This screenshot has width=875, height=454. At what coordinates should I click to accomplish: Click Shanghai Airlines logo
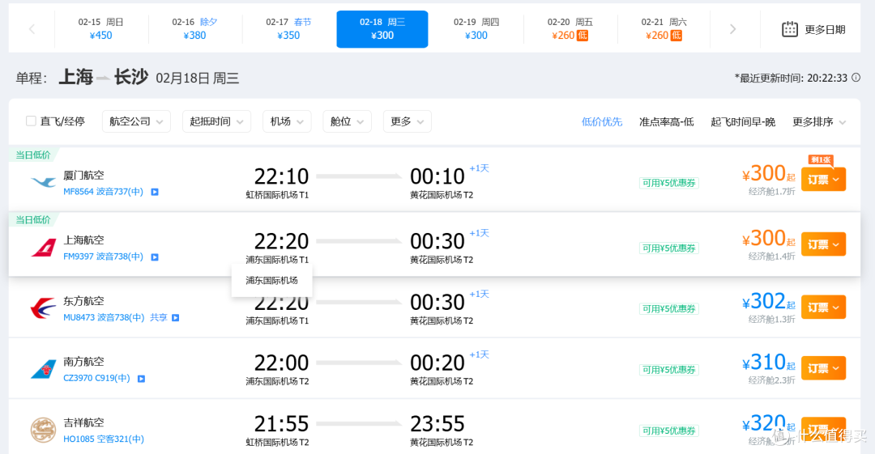click(x=44, y=247)
